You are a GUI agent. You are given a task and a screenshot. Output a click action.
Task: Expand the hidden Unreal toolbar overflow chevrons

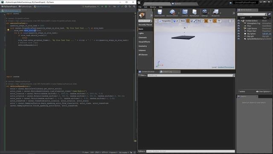click(x=234, y=13)
